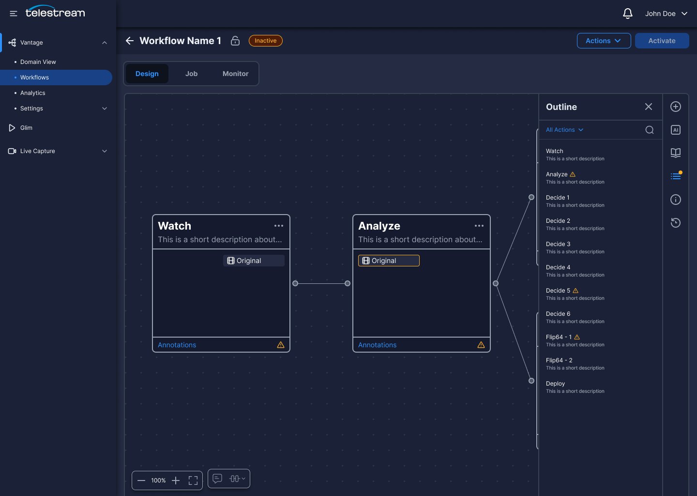Zoom out with the minus button

click(141, 480)
